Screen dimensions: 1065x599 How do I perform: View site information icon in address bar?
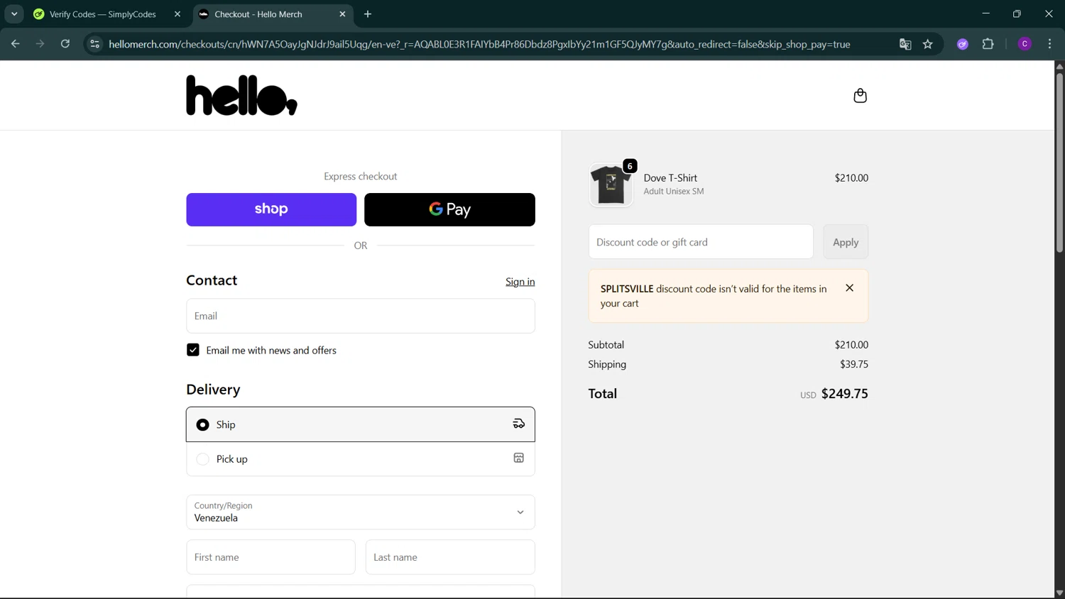[x=94, y=44]
